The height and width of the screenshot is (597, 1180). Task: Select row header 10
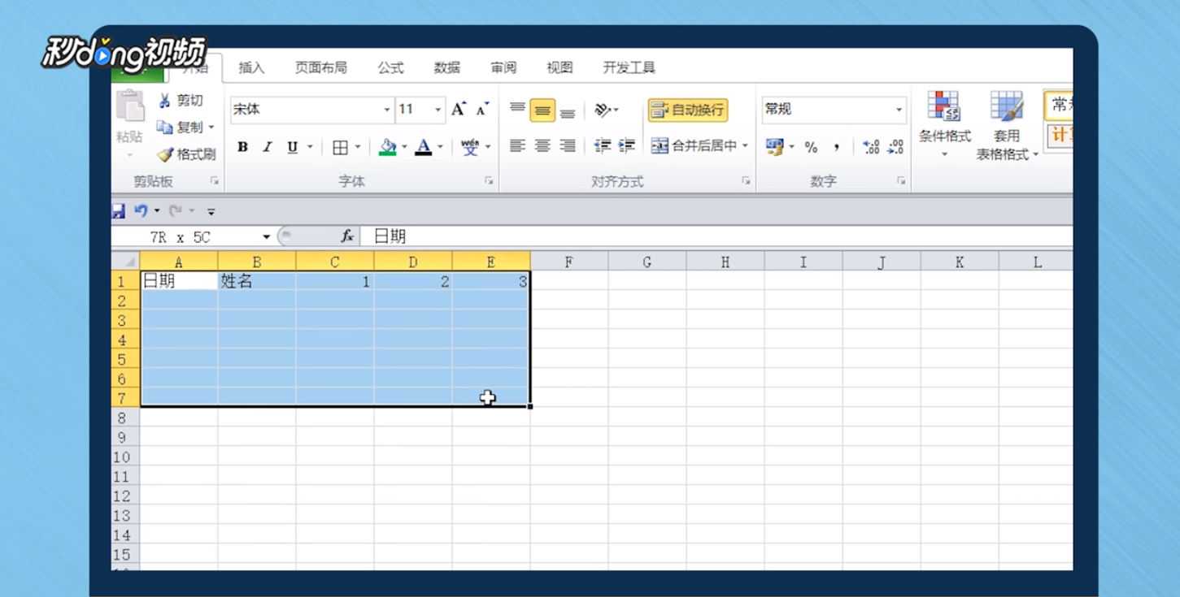[x=125, y=456]
